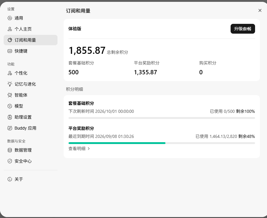Click the 已使用 0/500 usage text
This screenshot has height=218, width=267.
click(222, 111)
